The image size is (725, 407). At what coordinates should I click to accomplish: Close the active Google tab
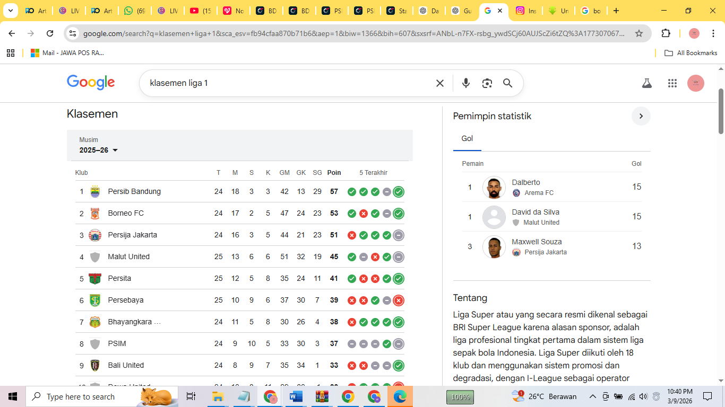tap(500, 11)
